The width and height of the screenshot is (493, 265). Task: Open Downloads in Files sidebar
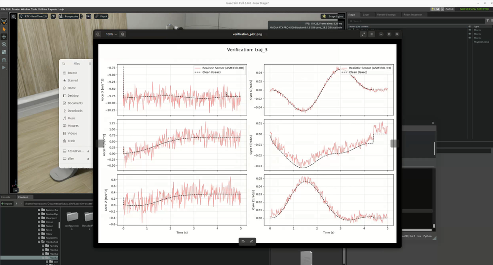click(76, 111)
